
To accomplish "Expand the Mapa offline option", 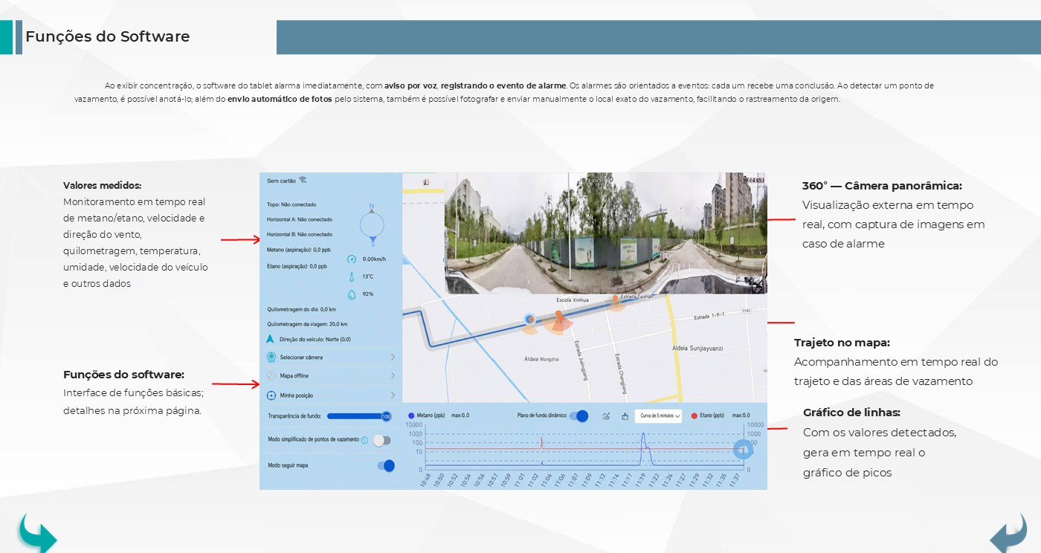I will pos(331,376).
